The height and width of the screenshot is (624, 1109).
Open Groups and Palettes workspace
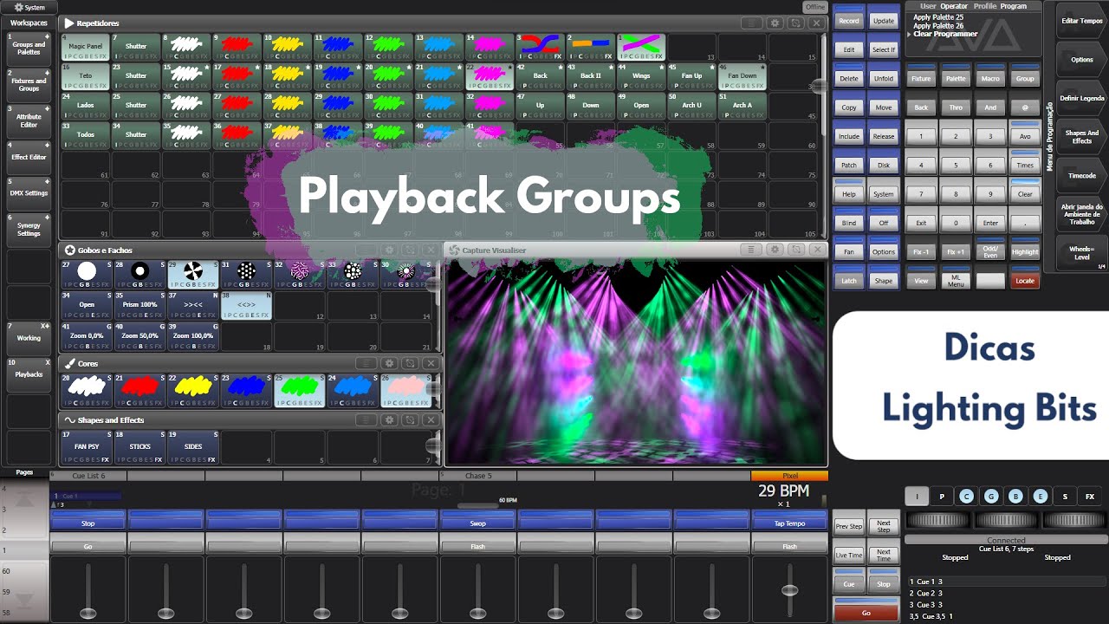pyautogui.click(x=29, y=49)
